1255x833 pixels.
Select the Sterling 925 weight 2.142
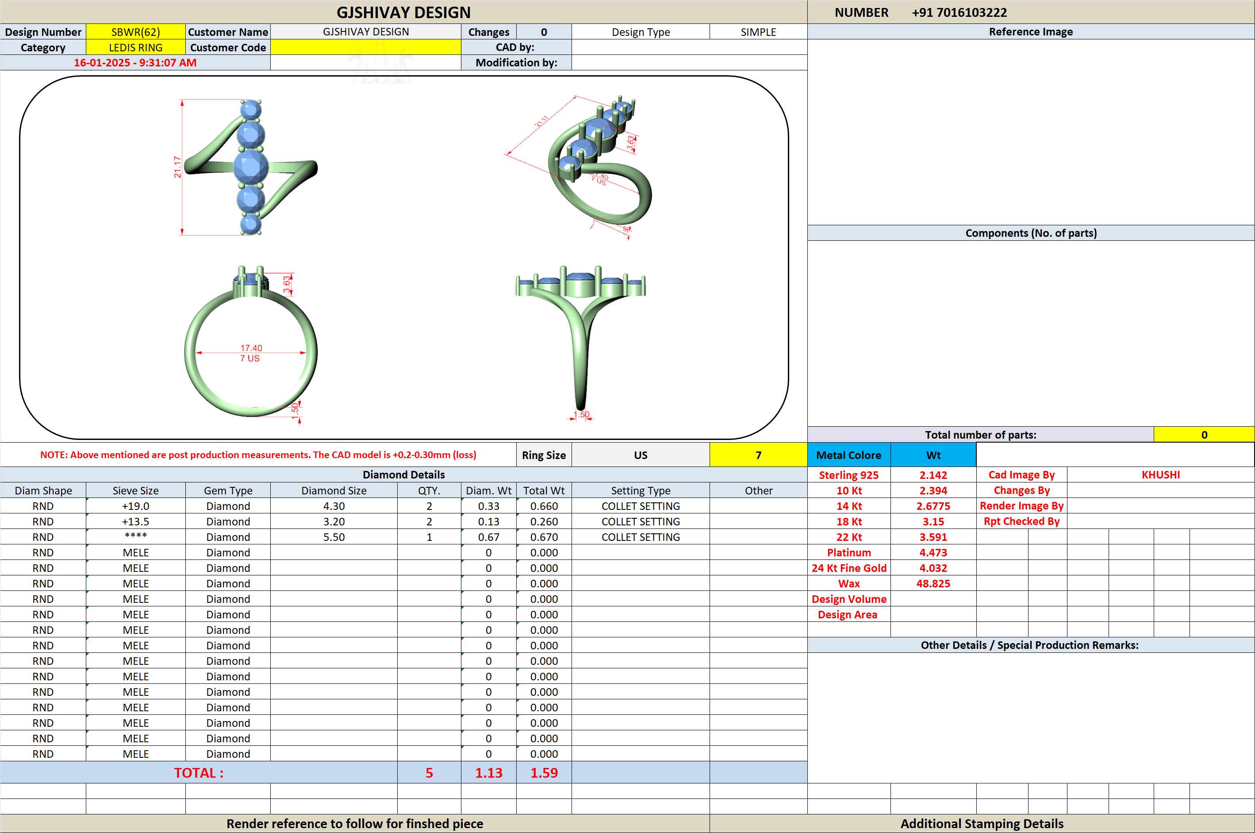(x=933, y=475)
